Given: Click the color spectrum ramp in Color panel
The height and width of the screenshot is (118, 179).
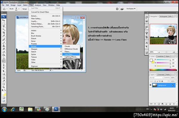Looking at the screenshot, I should (x=163, y=70).
